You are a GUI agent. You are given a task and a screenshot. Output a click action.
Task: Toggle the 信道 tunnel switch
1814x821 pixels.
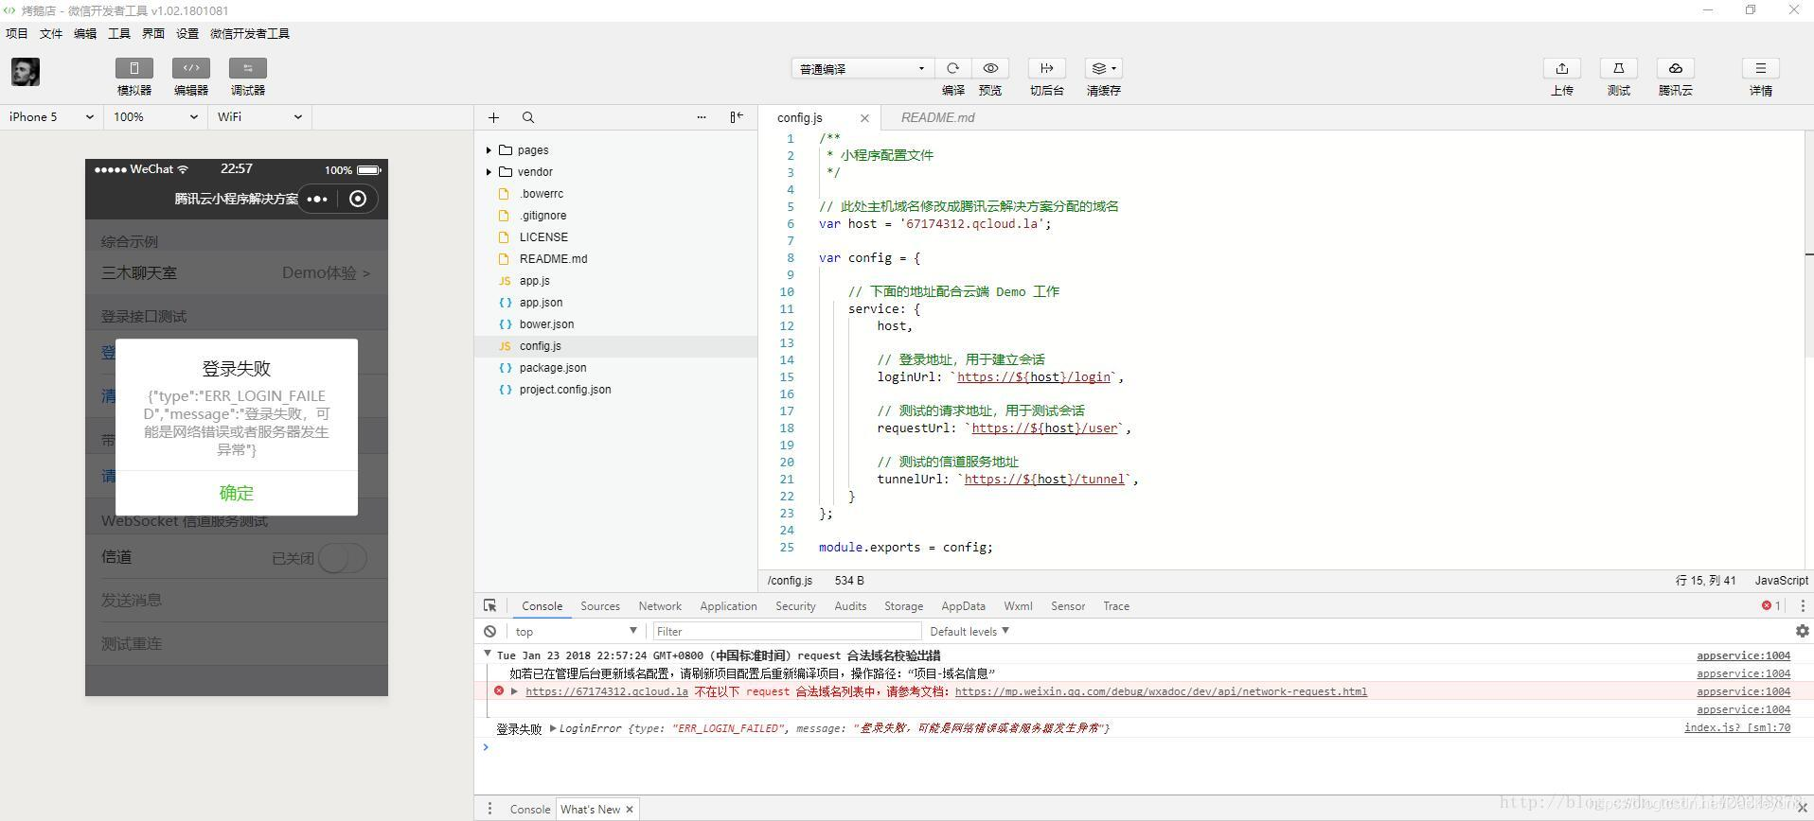343,558
